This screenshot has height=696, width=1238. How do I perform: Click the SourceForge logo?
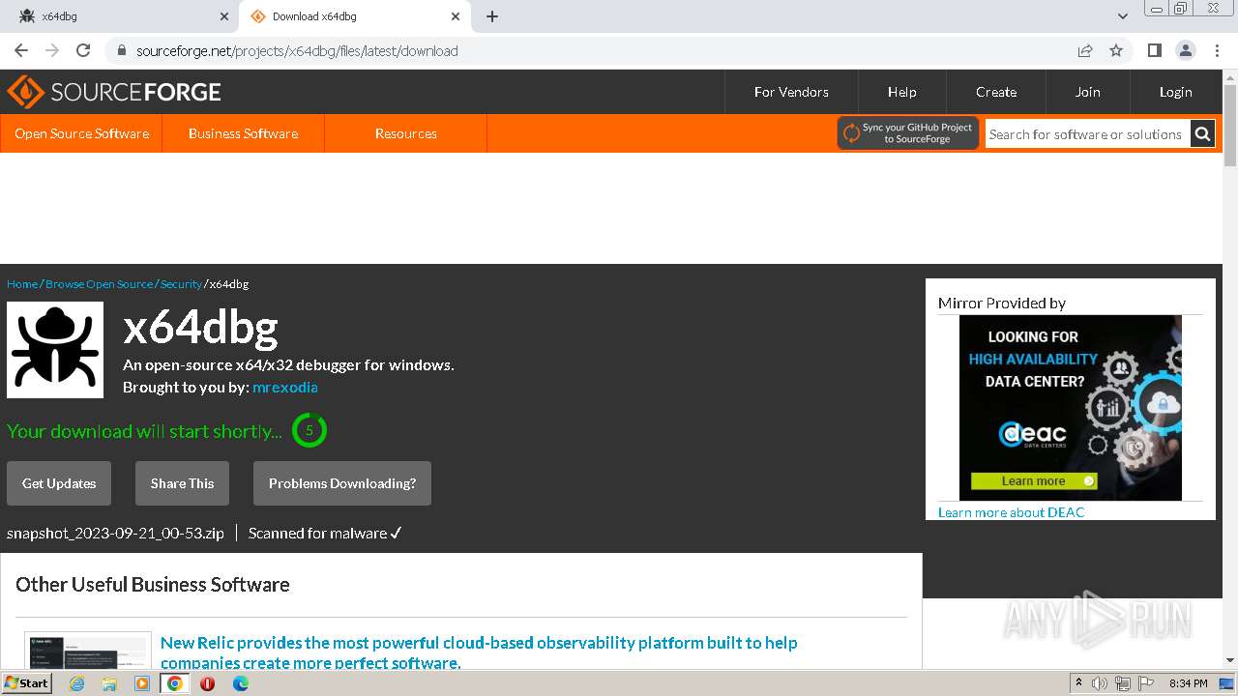tap(114, 92)
